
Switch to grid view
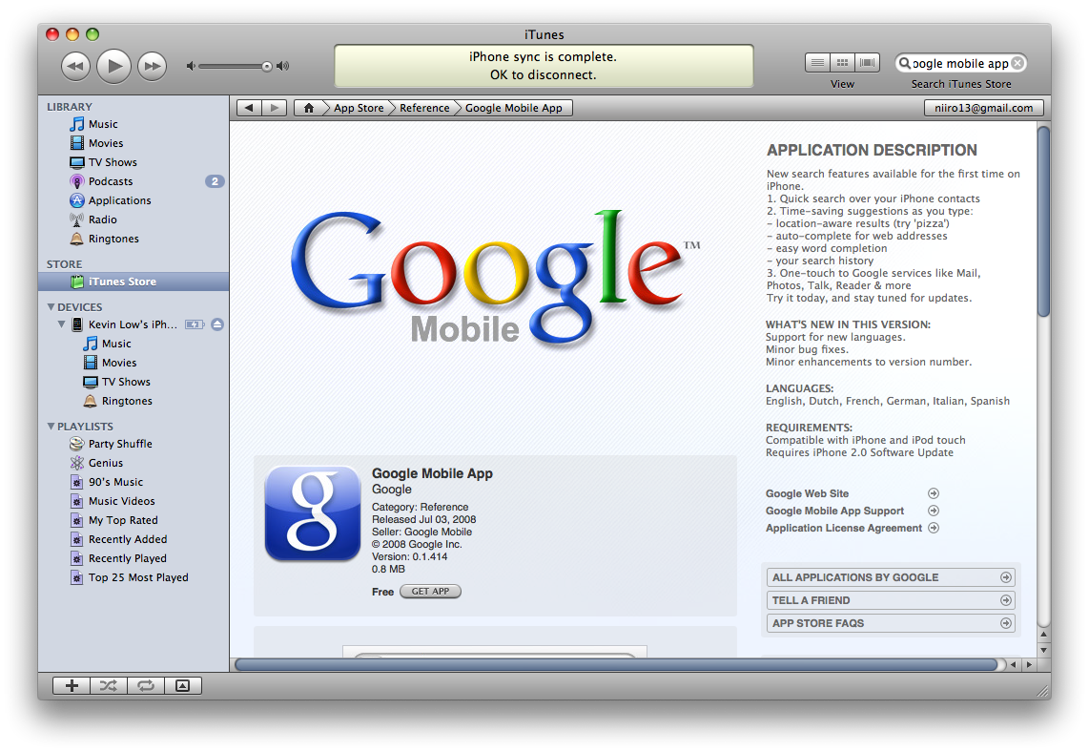click(842, 63)
